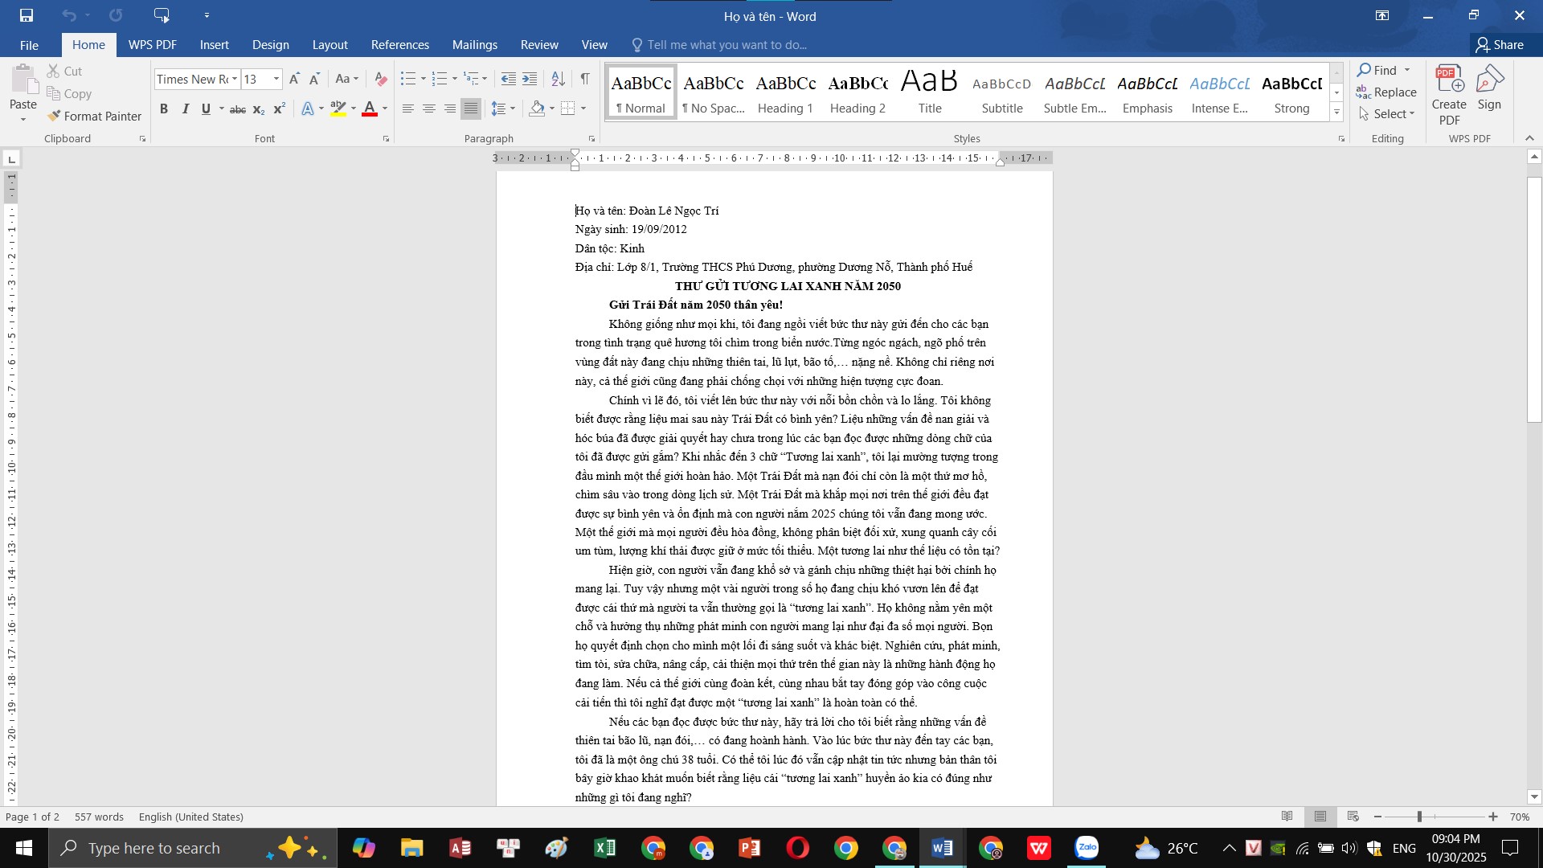Expand the Select dropdown in Editing
The height and width of the screenshot is (868, 1543).
(1386, 114)
